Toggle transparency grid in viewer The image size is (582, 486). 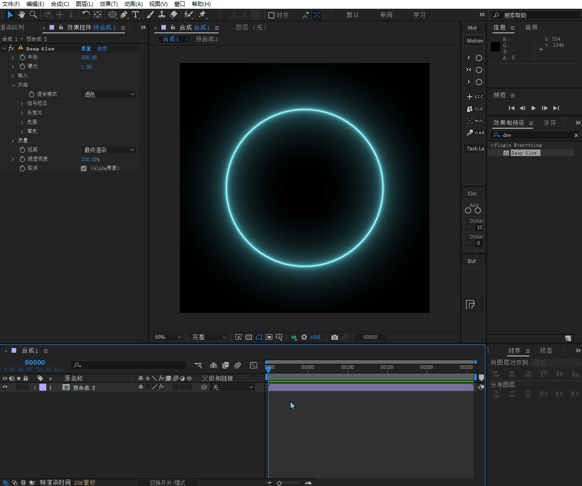click(249, 337)
